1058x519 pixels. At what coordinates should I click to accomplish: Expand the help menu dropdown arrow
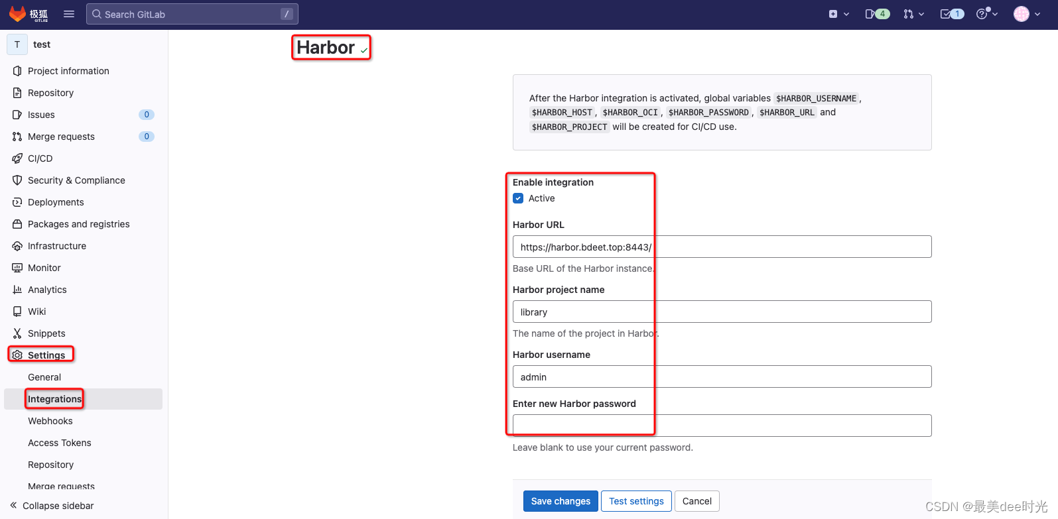tap(995, 14)
